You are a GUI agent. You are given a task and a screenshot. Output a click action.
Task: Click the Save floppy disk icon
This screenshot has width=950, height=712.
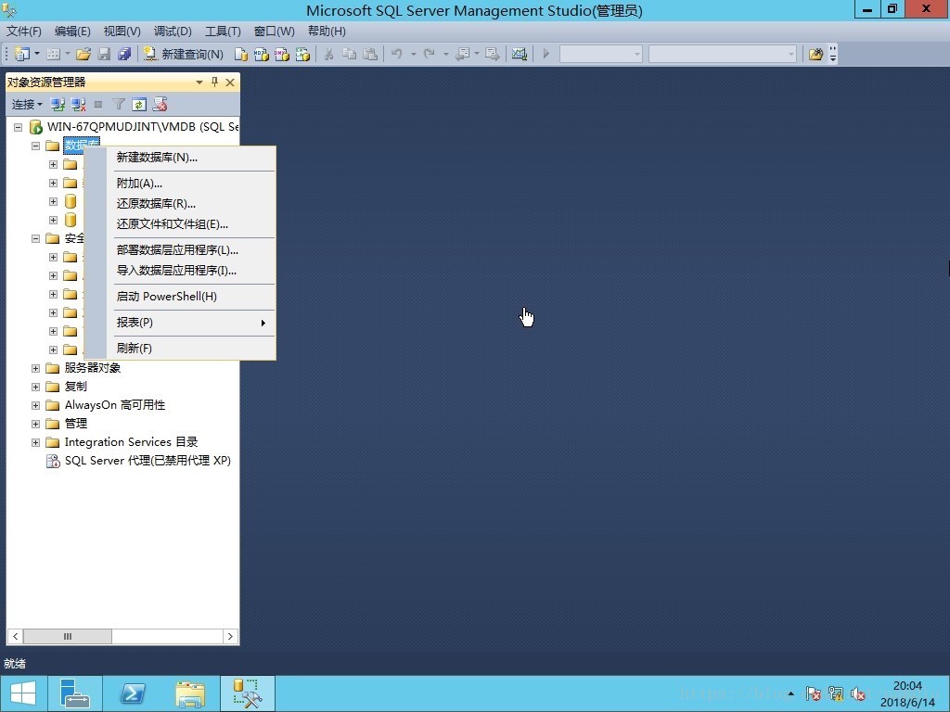click(104, 54)
